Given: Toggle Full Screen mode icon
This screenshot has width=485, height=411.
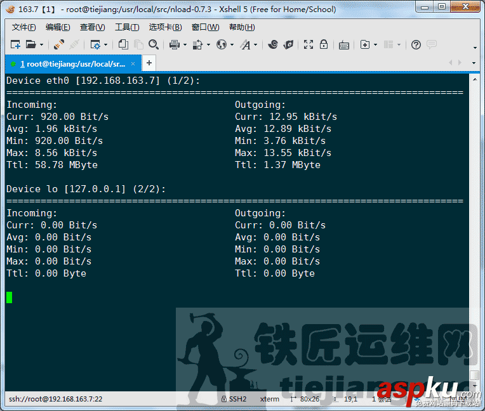Looking at the screenshot, I should 309,44.
